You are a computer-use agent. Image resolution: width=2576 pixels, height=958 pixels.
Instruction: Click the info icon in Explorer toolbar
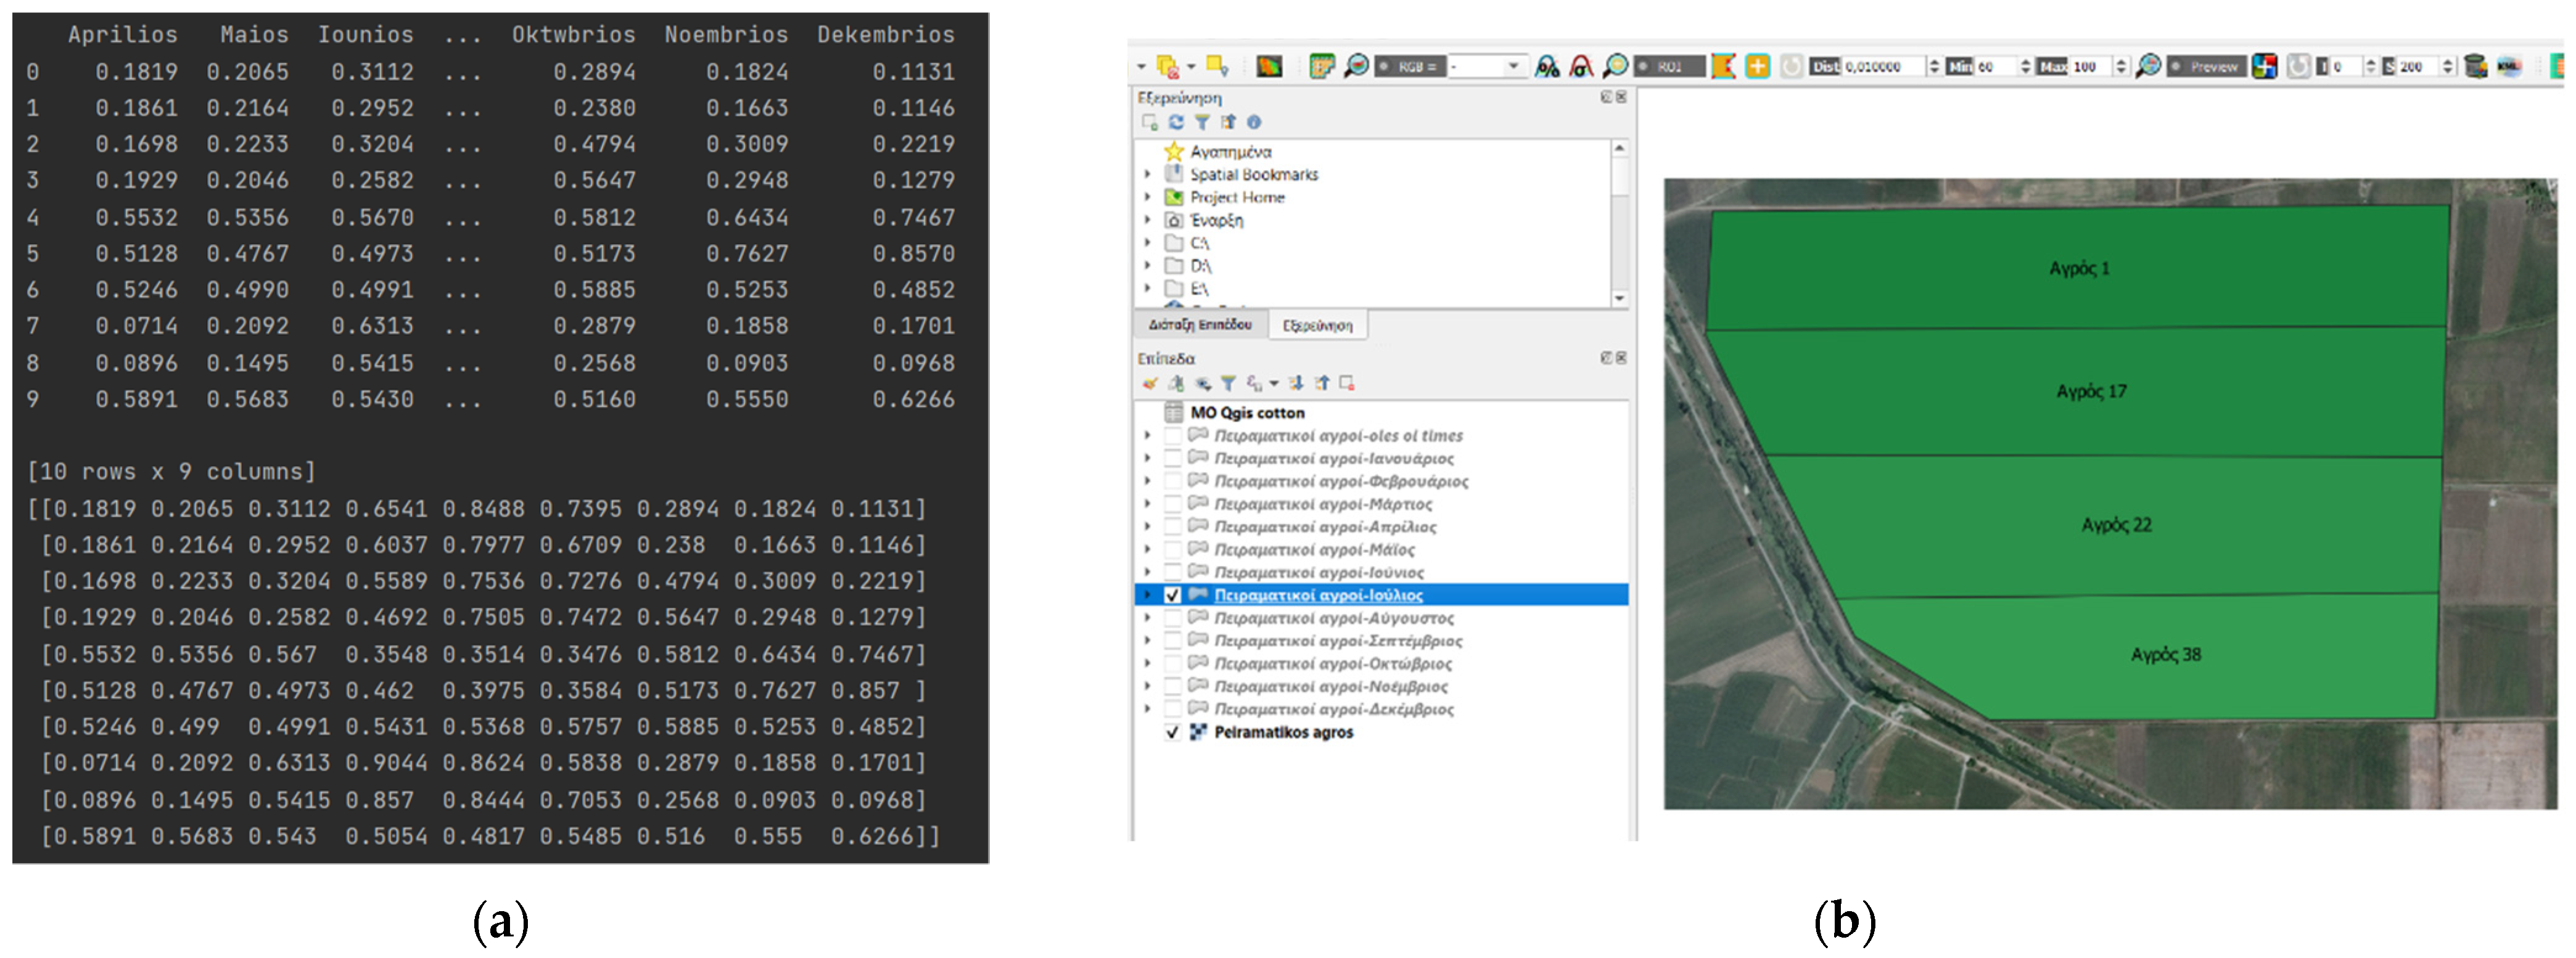pos(1254,122)
